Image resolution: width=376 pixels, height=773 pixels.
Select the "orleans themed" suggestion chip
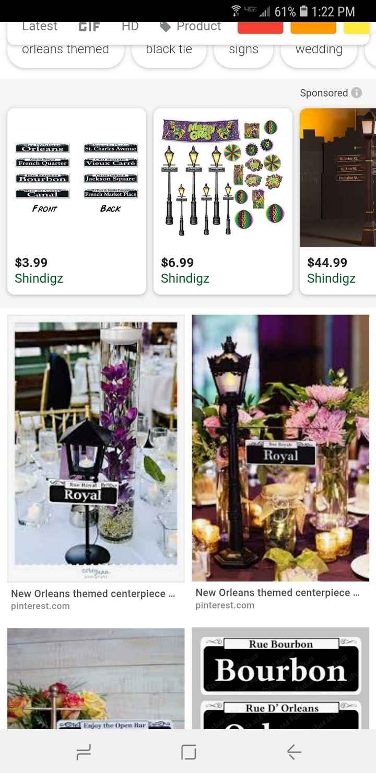[x=65, y=50]
